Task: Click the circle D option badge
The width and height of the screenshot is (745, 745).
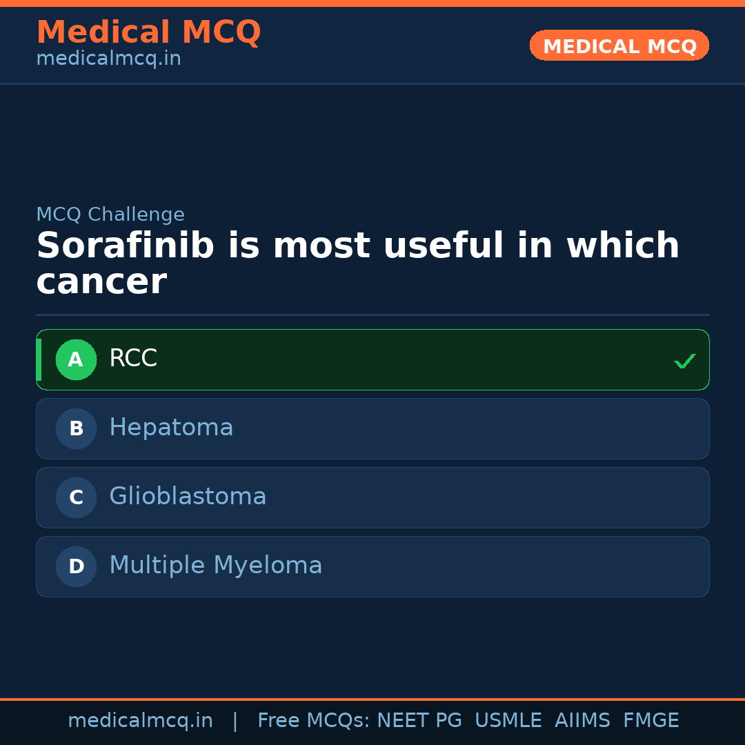Action: pos(76,566)
